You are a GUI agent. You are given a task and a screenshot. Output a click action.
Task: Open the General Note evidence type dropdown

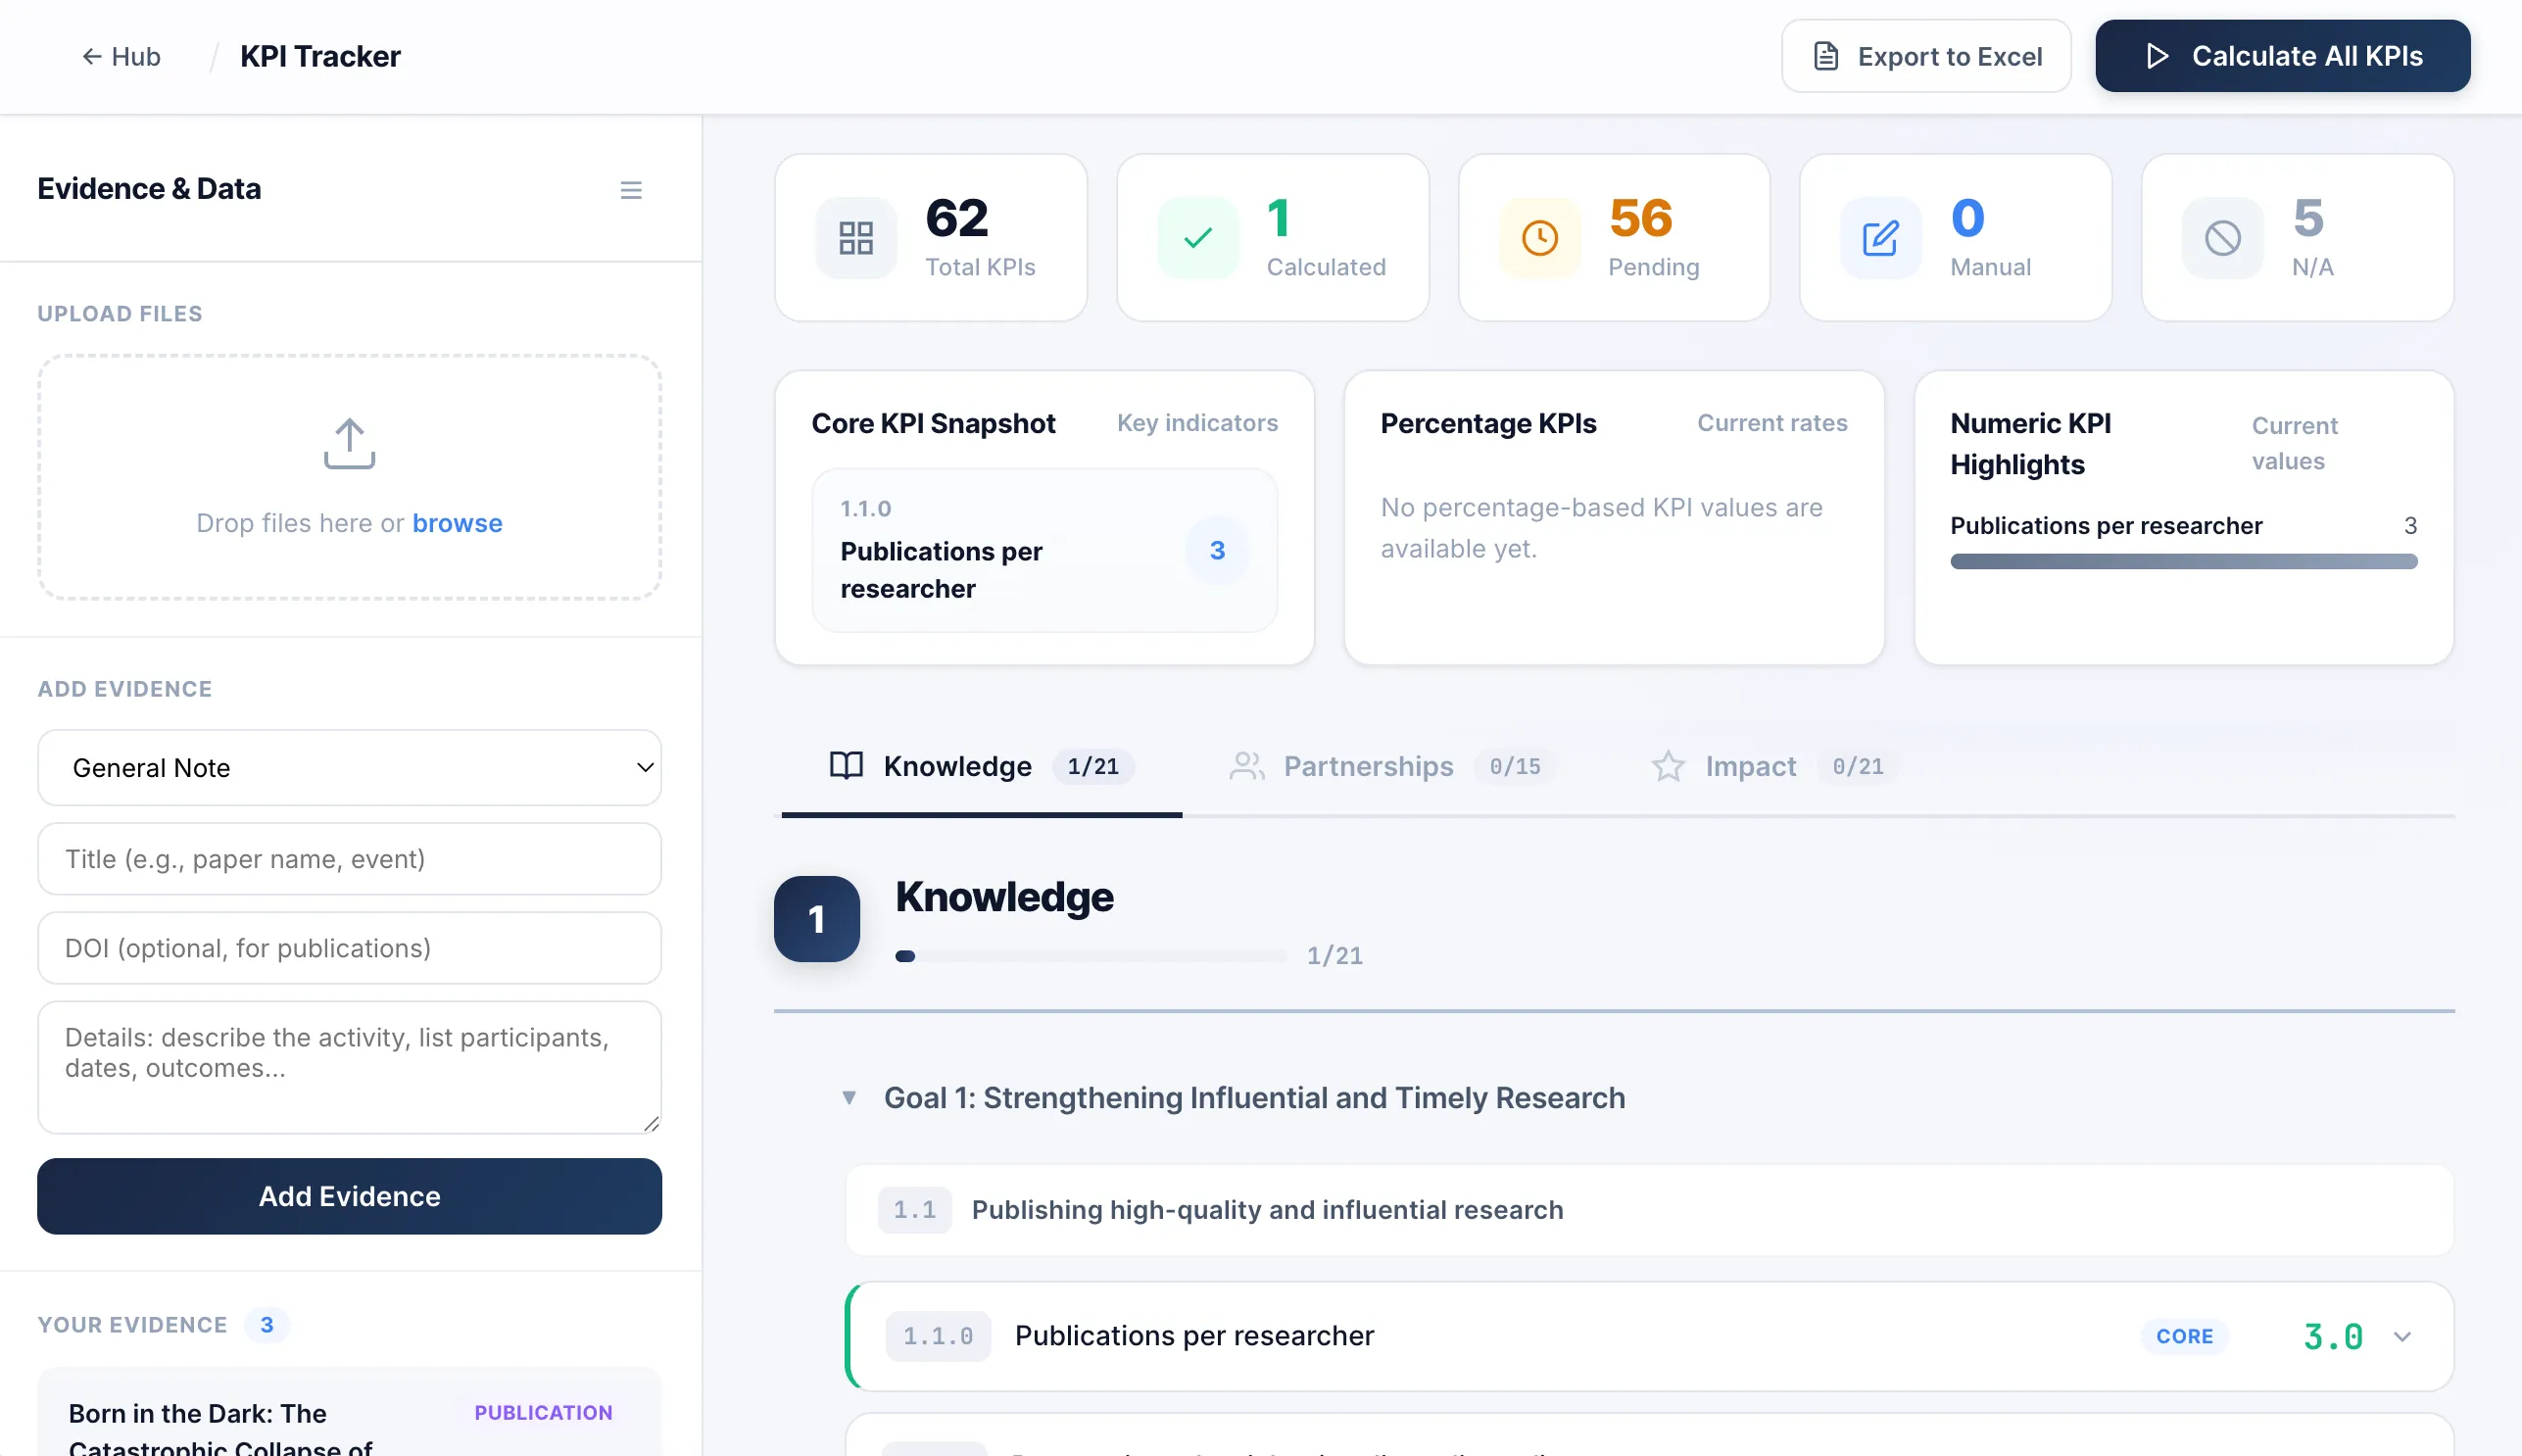(349, 768)
